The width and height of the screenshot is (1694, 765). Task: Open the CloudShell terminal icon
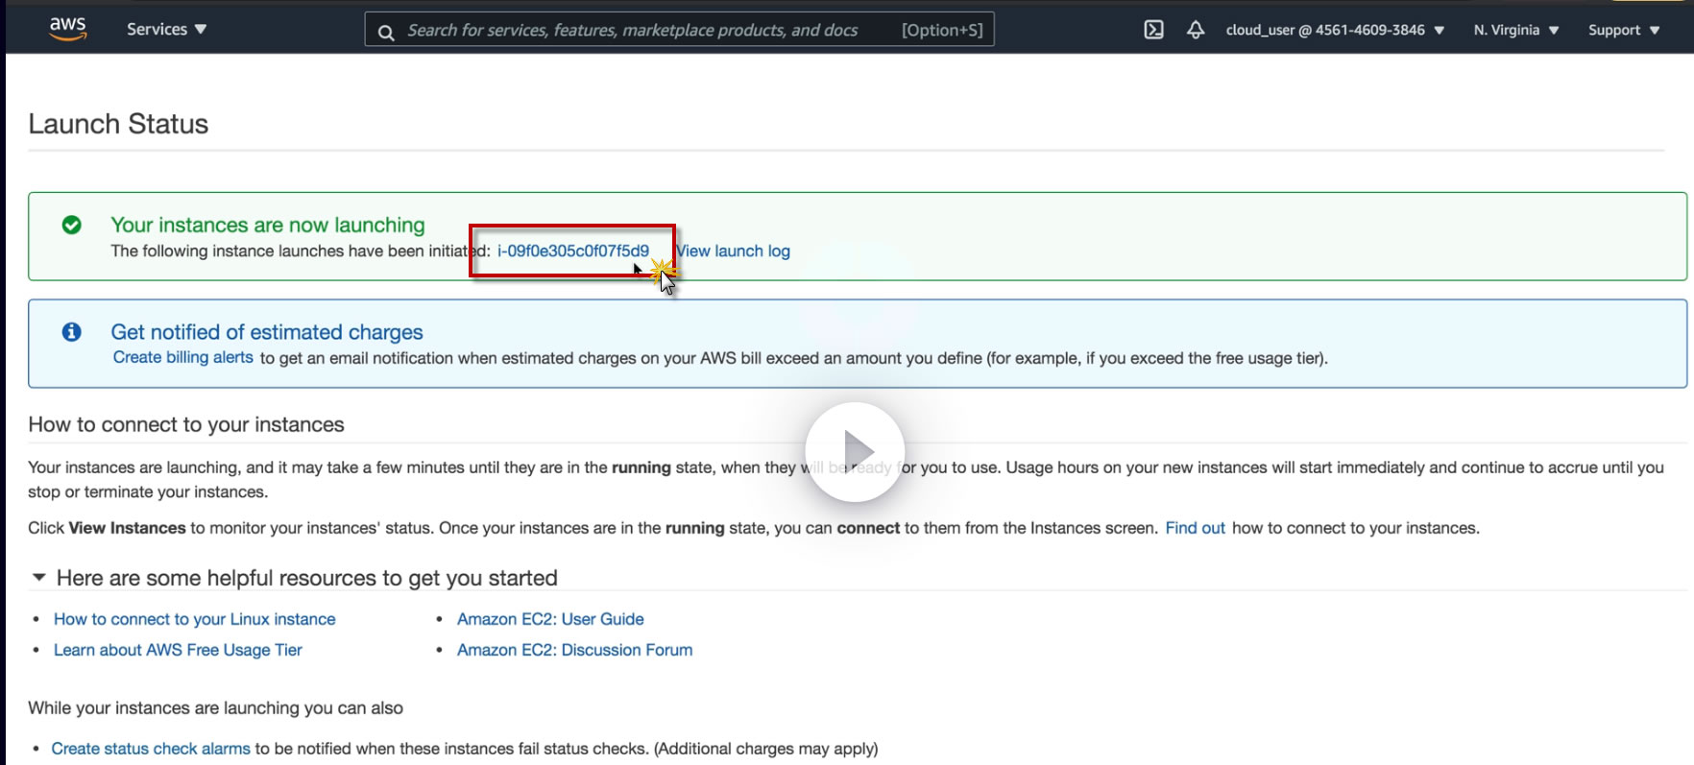point(1153,30)
